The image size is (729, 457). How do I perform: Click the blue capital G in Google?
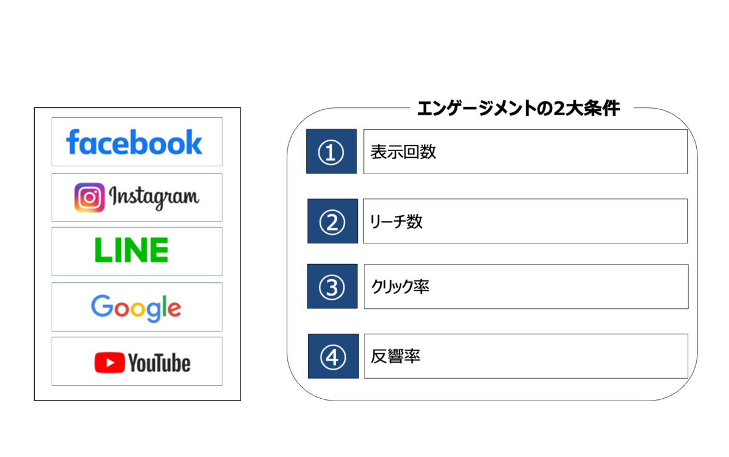[101, 306]
